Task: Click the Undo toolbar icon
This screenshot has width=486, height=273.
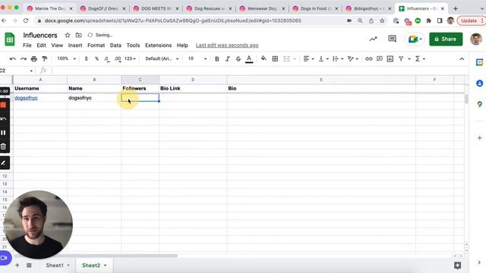Action: click(13, 59)
